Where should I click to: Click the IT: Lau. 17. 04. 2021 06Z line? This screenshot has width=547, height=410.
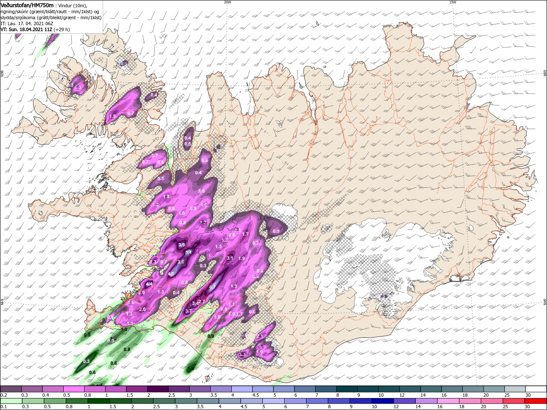coord(26,23)
